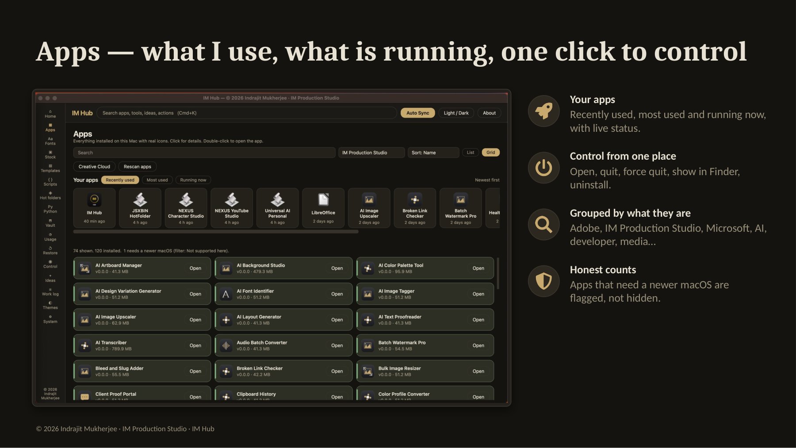Open Templates from the sidebar
This screenshot has width=796, height=448.
(50, 168)
